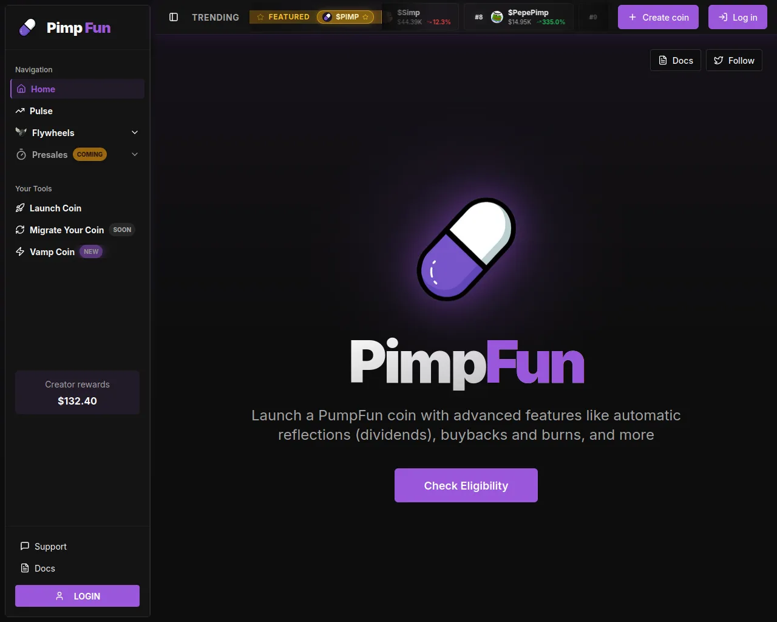This screenshot has height=622, width=777.
Task: Toggle the sidebar panel icon
Action: click(174, 17)
